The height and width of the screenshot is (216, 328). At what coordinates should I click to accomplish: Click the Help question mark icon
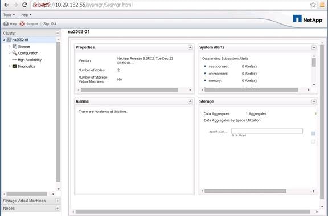[6, 24]
